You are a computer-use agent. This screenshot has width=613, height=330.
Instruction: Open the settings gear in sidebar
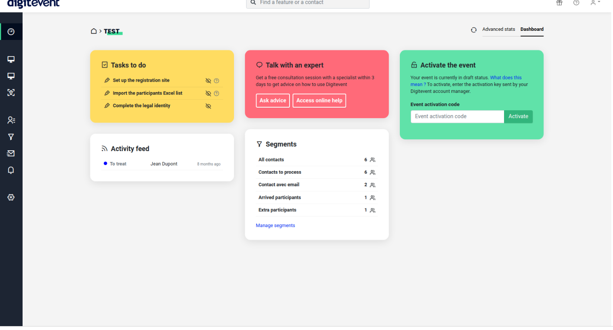pos(11,197)
